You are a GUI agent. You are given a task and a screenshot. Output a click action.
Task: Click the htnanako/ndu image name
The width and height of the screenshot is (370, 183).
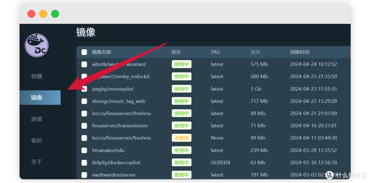click(x=108, y=150)
